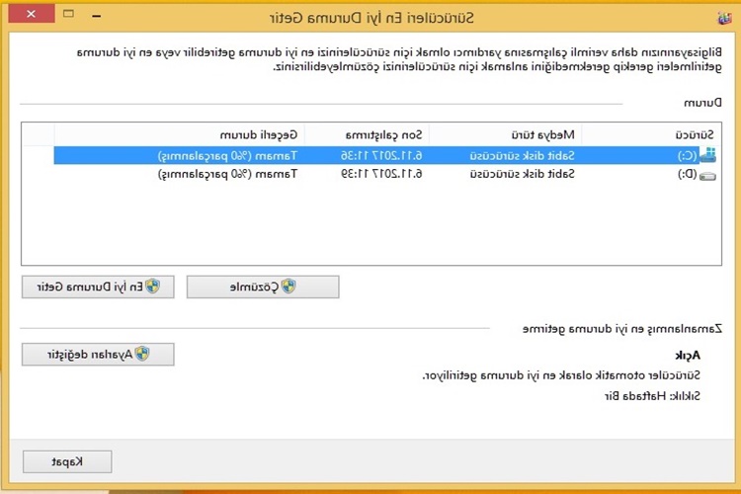Click Zamanlanmış en iyi duruma getirme heading
The width and height of the screenshot is (741, 494).
tap(621, 329)
